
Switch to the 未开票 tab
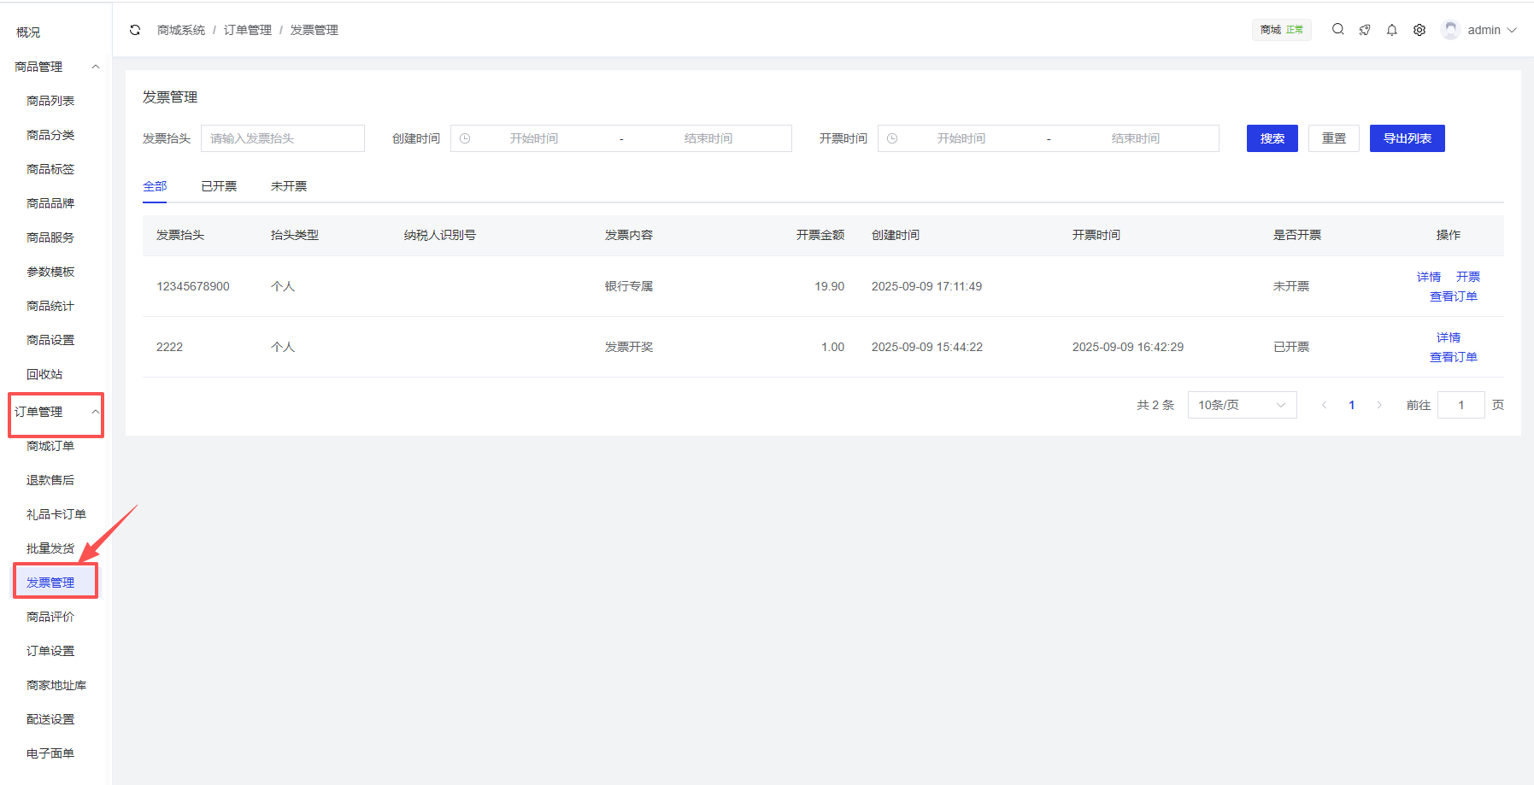pyautogui.click(x=289, y=186)
